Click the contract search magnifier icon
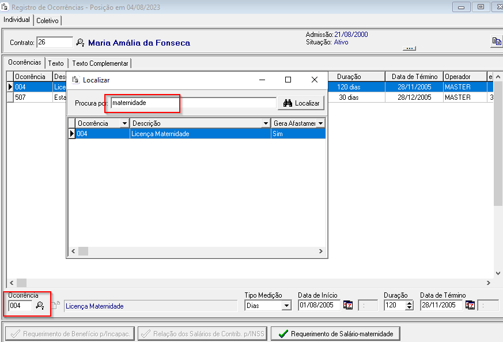Viewport: 503px width, 342px height. click(80, 43)
